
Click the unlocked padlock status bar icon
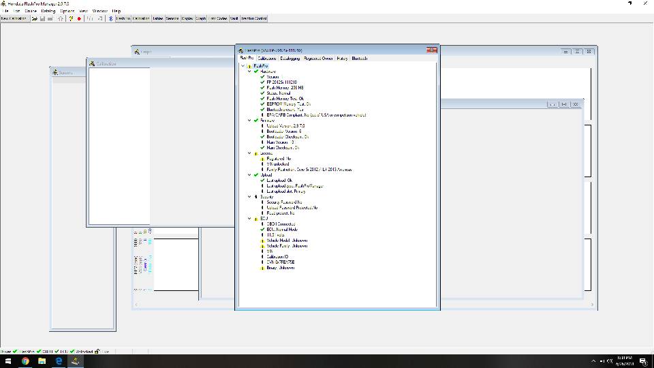click(x=98, y=351)
